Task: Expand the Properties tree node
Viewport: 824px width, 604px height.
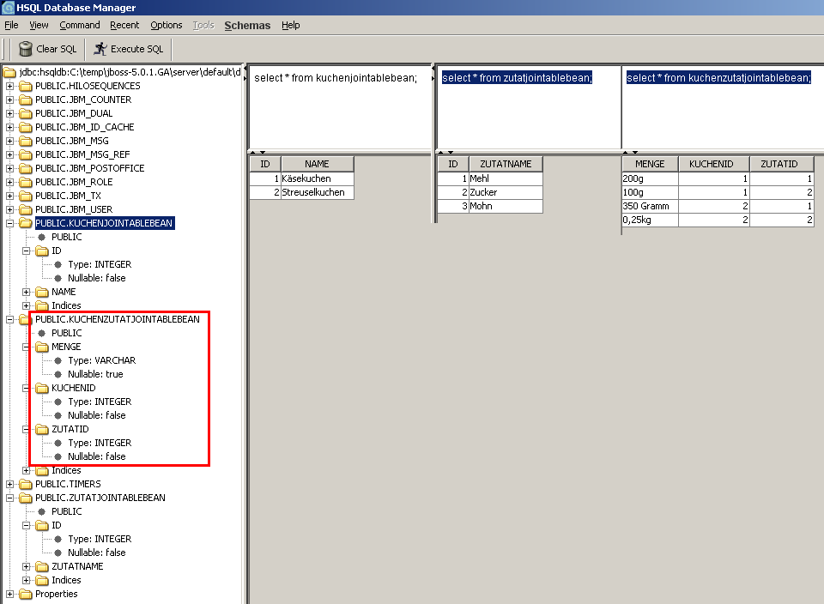Action: [x=10, y=594]
